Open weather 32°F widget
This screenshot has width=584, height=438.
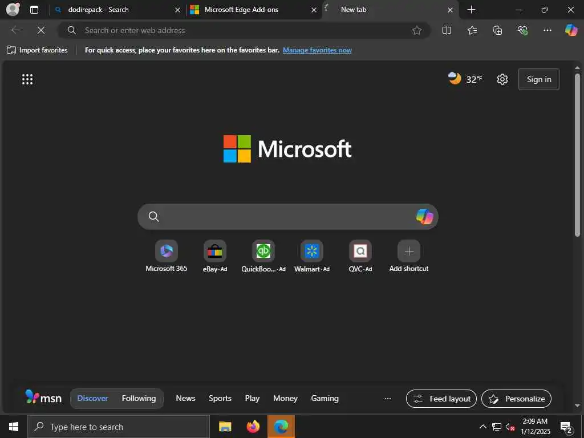tap(465, 79)
